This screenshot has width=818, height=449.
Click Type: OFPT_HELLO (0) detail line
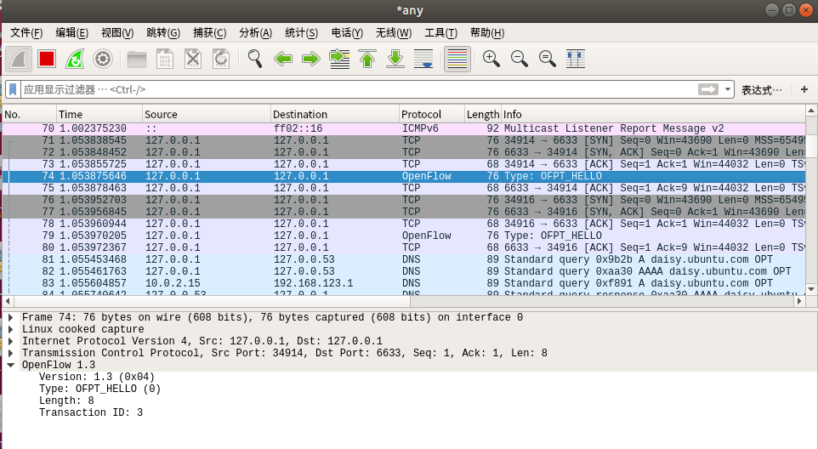99,389
